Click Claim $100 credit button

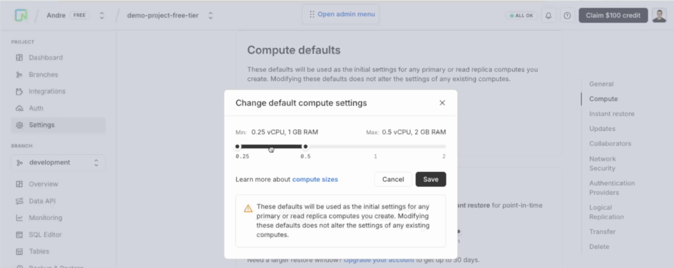click(x=613, y=16)
